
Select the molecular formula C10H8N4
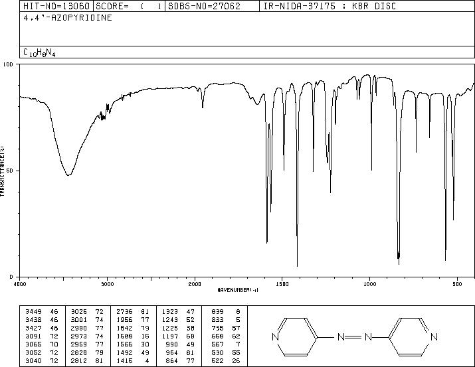tap(39, 52)
